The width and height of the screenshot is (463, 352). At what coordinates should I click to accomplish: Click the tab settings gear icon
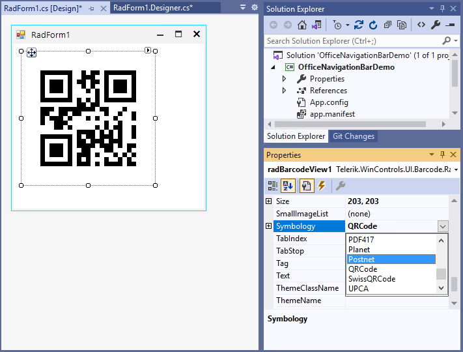pos(255,7)
